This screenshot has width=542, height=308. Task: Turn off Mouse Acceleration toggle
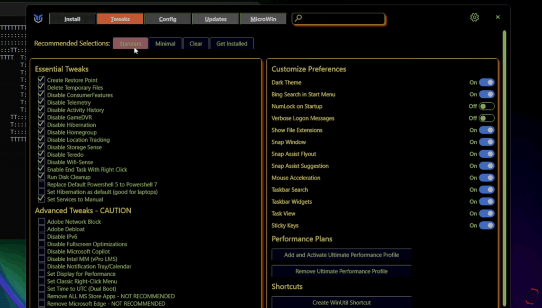[x=487, y=178]
